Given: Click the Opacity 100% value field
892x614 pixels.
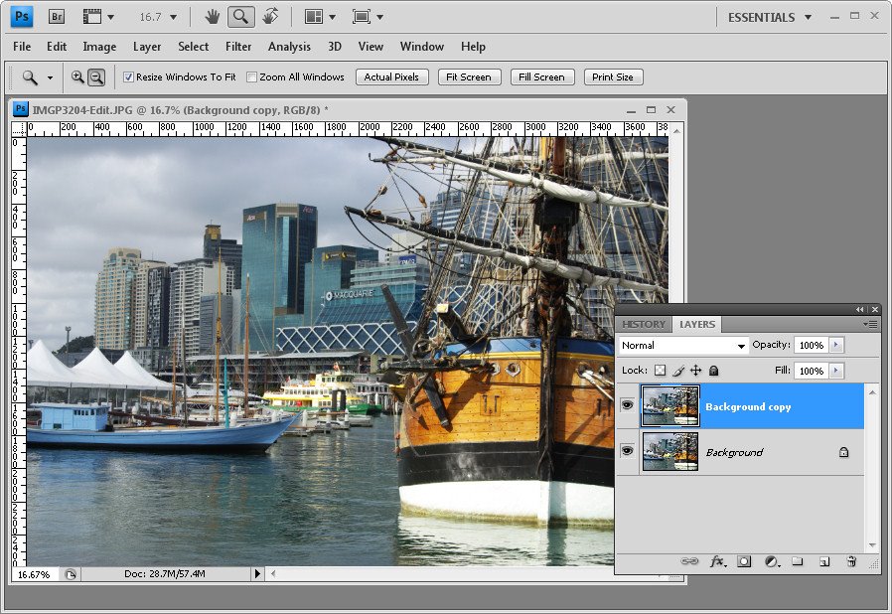Looking at the screenshot, I should click(x=812, y=345).
